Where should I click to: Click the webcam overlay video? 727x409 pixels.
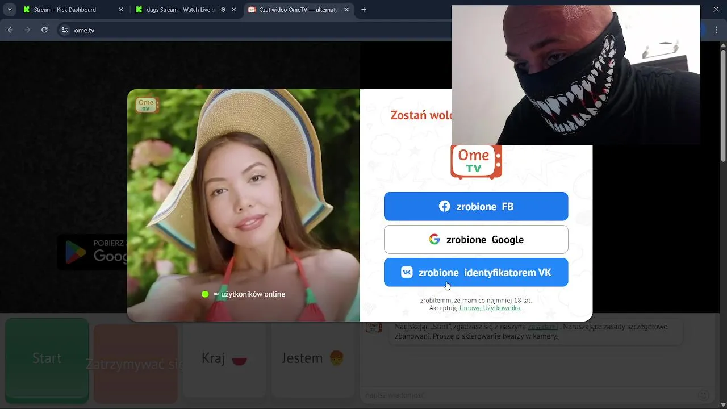(576, 75)
